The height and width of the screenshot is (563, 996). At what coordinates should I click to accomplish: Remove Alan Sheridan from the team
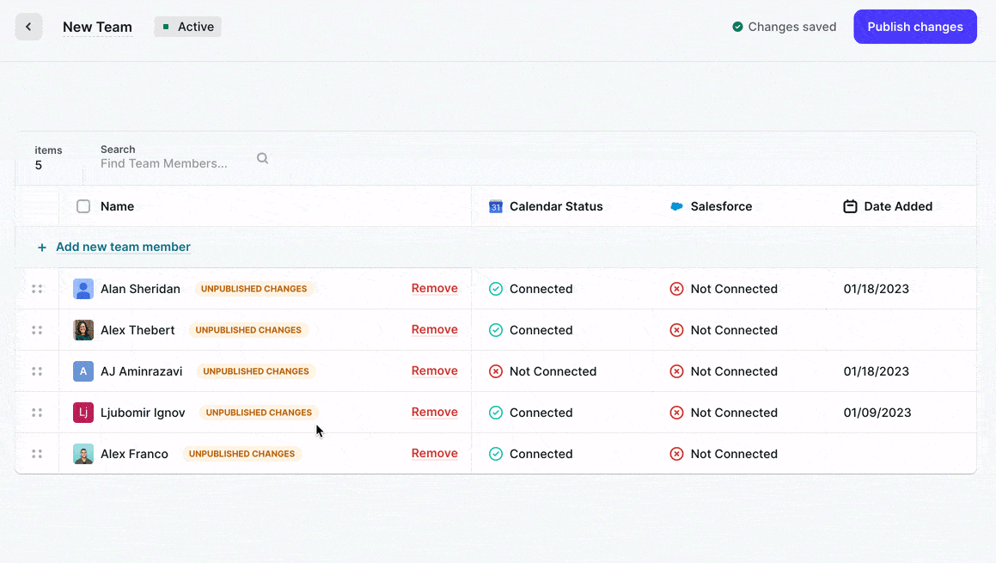click(x=435, y=289)
